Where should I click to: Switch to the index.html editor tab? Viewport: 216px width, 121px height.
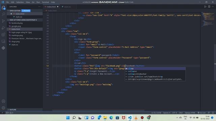[51, 7]
